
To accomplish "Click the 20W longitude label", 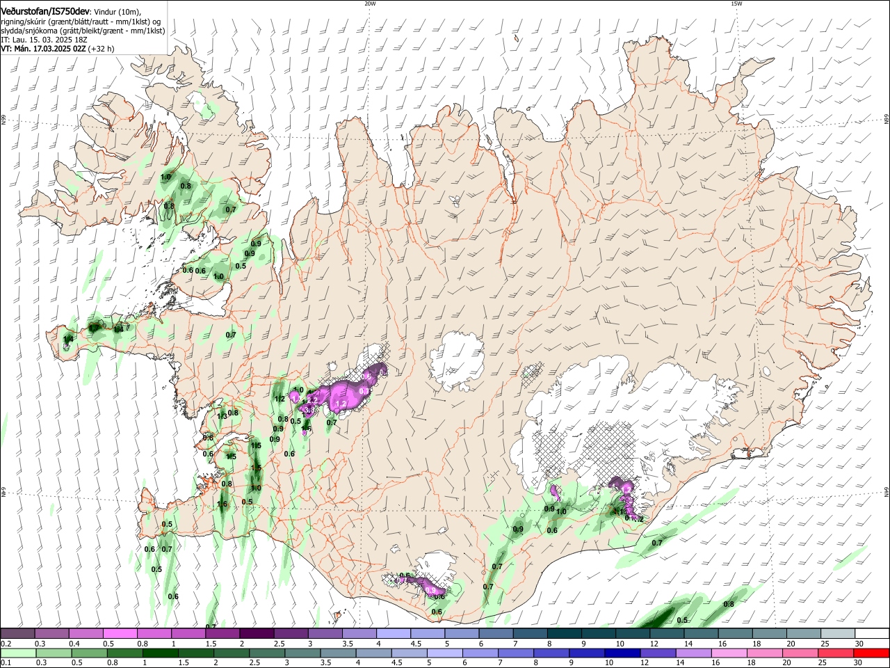I will click(x=370, y=3).
